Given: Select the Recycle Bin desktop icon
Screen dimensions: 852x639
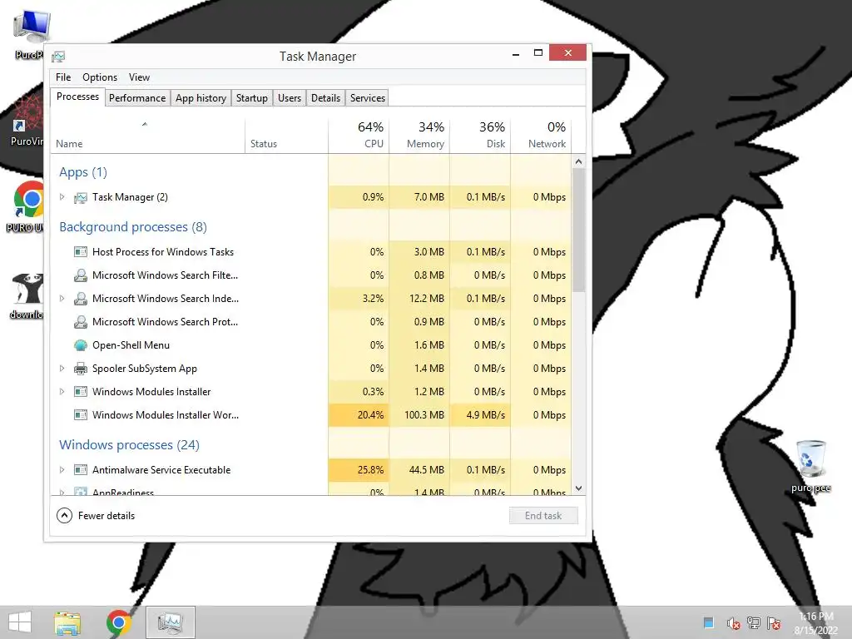Looking at the screenshot, I should (810, 459).
